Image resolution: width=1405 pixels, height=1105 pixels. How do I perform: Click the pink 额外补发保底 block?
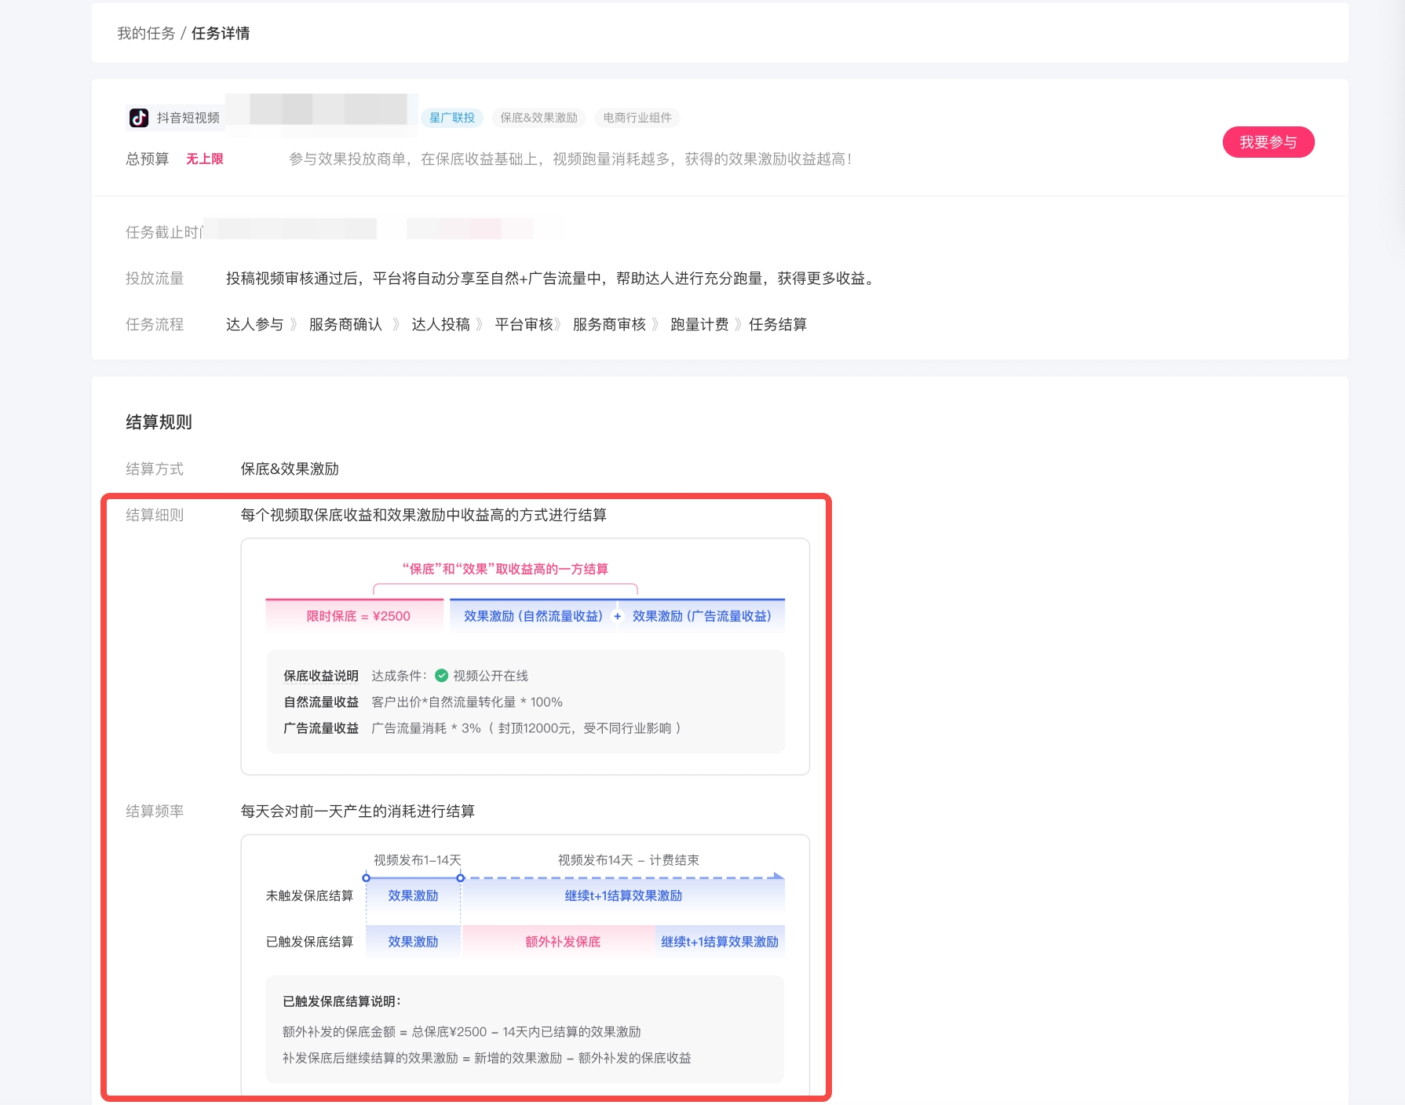(562, 942)
